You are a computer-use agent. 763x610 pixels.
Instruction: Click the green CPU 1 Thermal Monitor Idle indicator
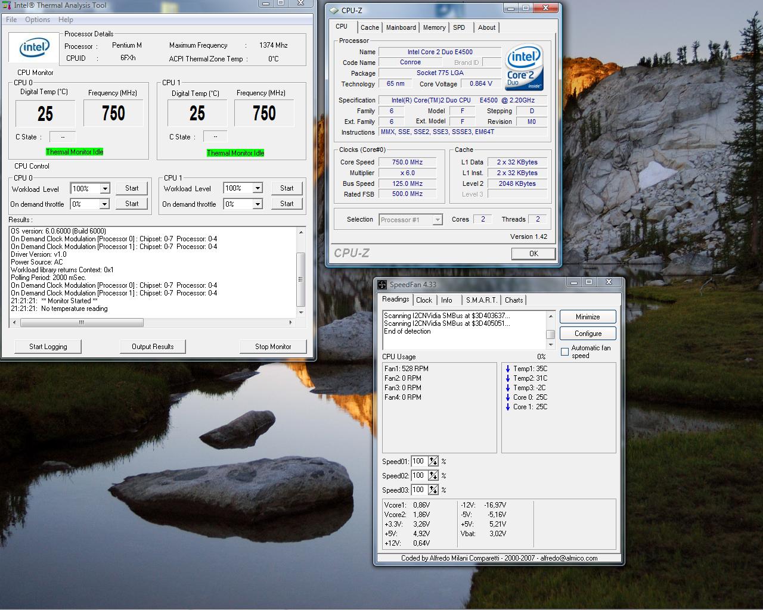pyautogui.click(x=235, y=153)
